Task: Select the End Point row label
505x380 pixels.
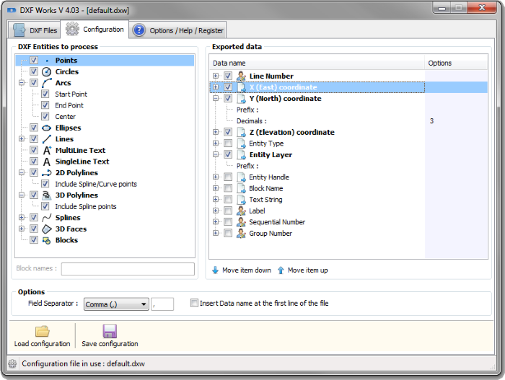Action: pos(69,105)
